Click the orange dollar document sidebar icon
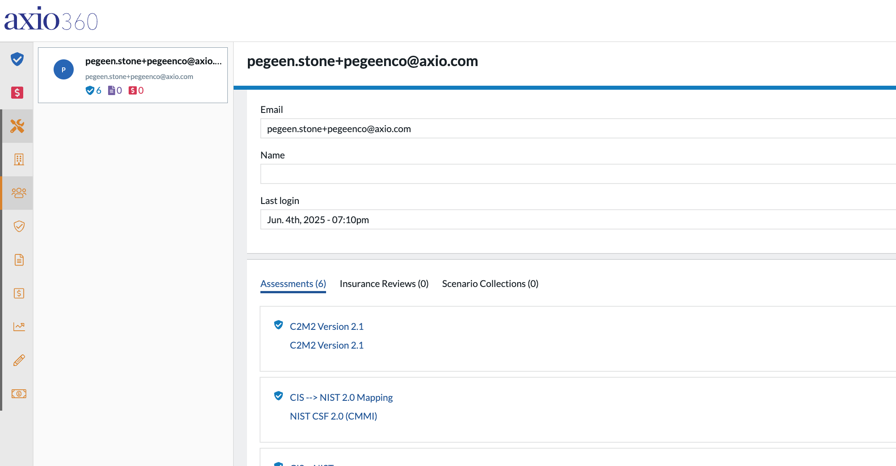This screenshot has height=466, width=896. 19,293
